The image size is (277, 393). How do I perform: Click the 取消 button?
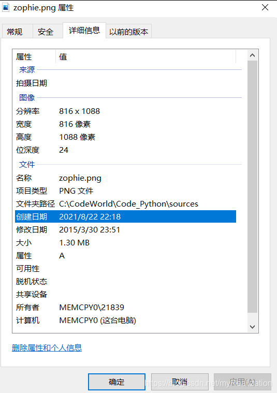tap(180, 382)
